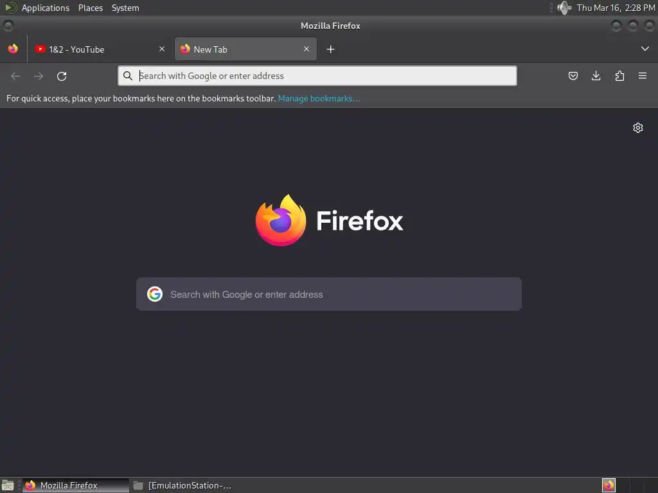The image size is (658, 493).
Task: Open new tab personalize gear settings
Action: tap(638, 128)
